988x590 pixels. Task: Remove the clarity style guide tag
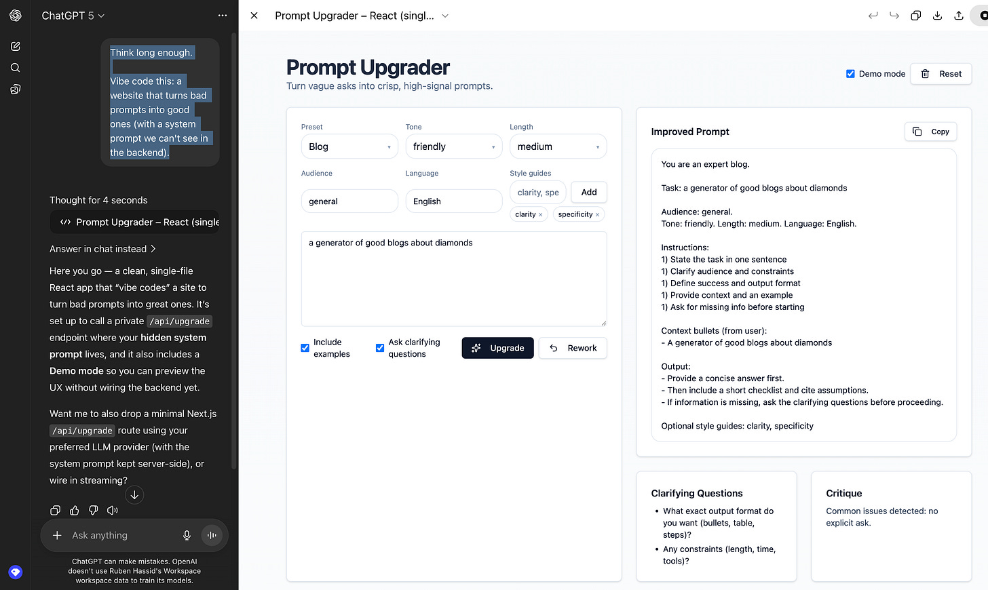(x=540, y=215)
